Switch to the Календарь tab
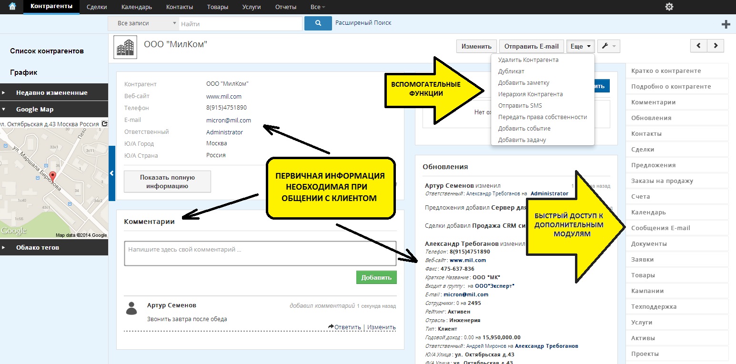The width and height of the screenshot is (736, 364). [x=137, y=7]
